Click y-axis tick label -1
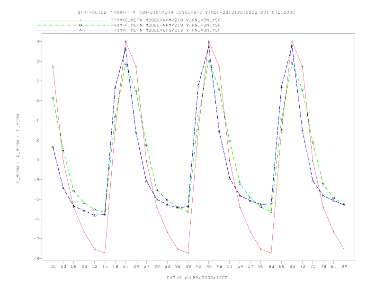 (x=36, y=120)
